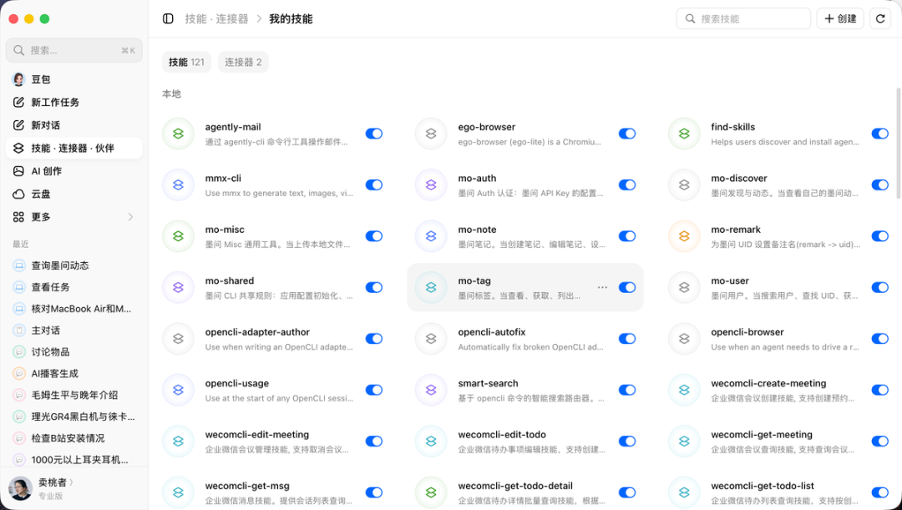
Task: Select the mo-shared skill name
Action: pos(230,280)
